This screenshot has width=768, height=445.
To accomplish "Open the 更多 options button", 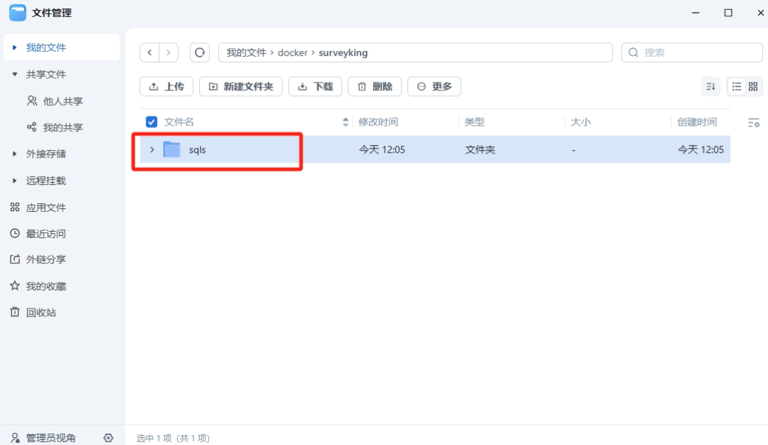I will point(434,87).
